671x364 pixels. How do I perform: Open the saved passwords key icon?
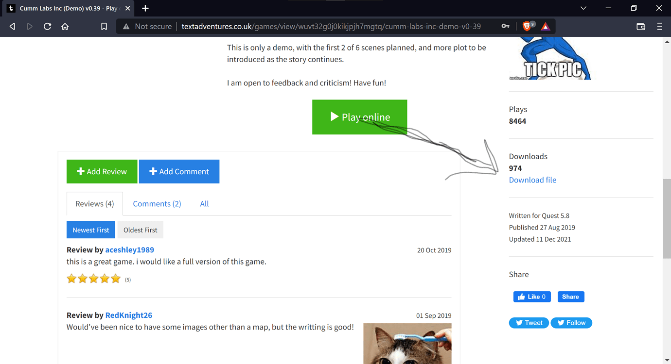(506, 27)
